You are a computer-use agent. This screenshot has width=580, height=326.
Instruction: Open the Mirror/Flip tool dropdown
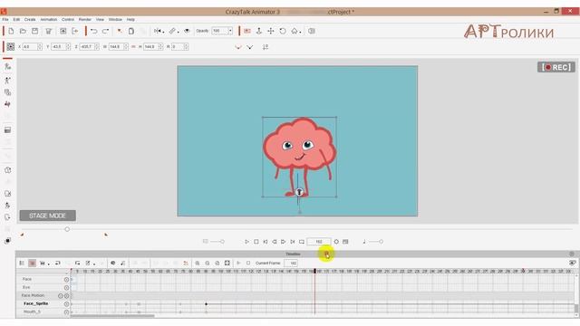point(159,32)
